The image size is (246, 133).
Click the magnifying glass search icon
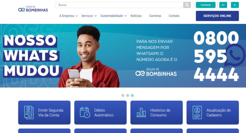187,5
